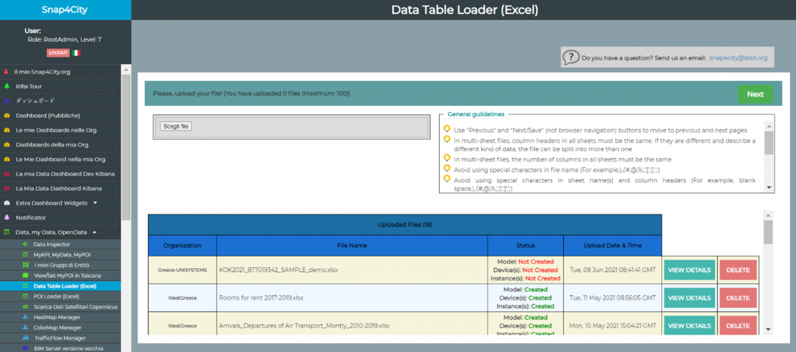Click Scegli file to choose a file

click(176, 126)
